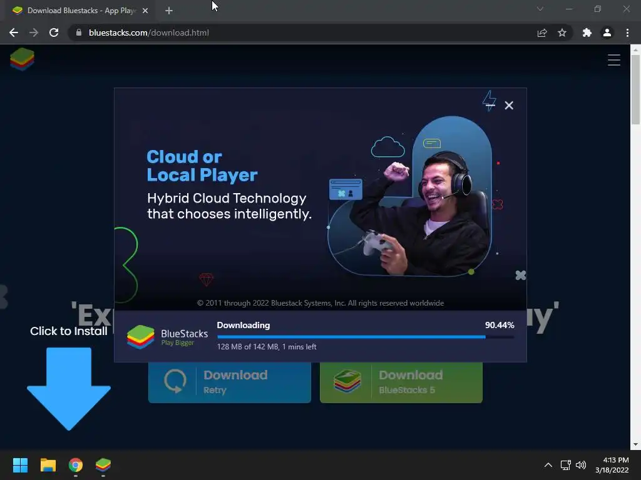Switch to BlueStacks installer in taskbar
641x480 pixels.
pos(103,465)
